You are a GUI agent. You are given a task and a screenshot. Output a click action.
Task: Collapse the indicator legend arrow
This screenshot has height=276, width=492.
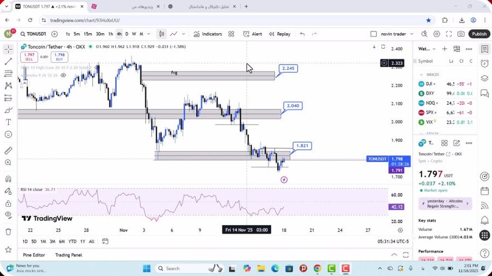24,83
